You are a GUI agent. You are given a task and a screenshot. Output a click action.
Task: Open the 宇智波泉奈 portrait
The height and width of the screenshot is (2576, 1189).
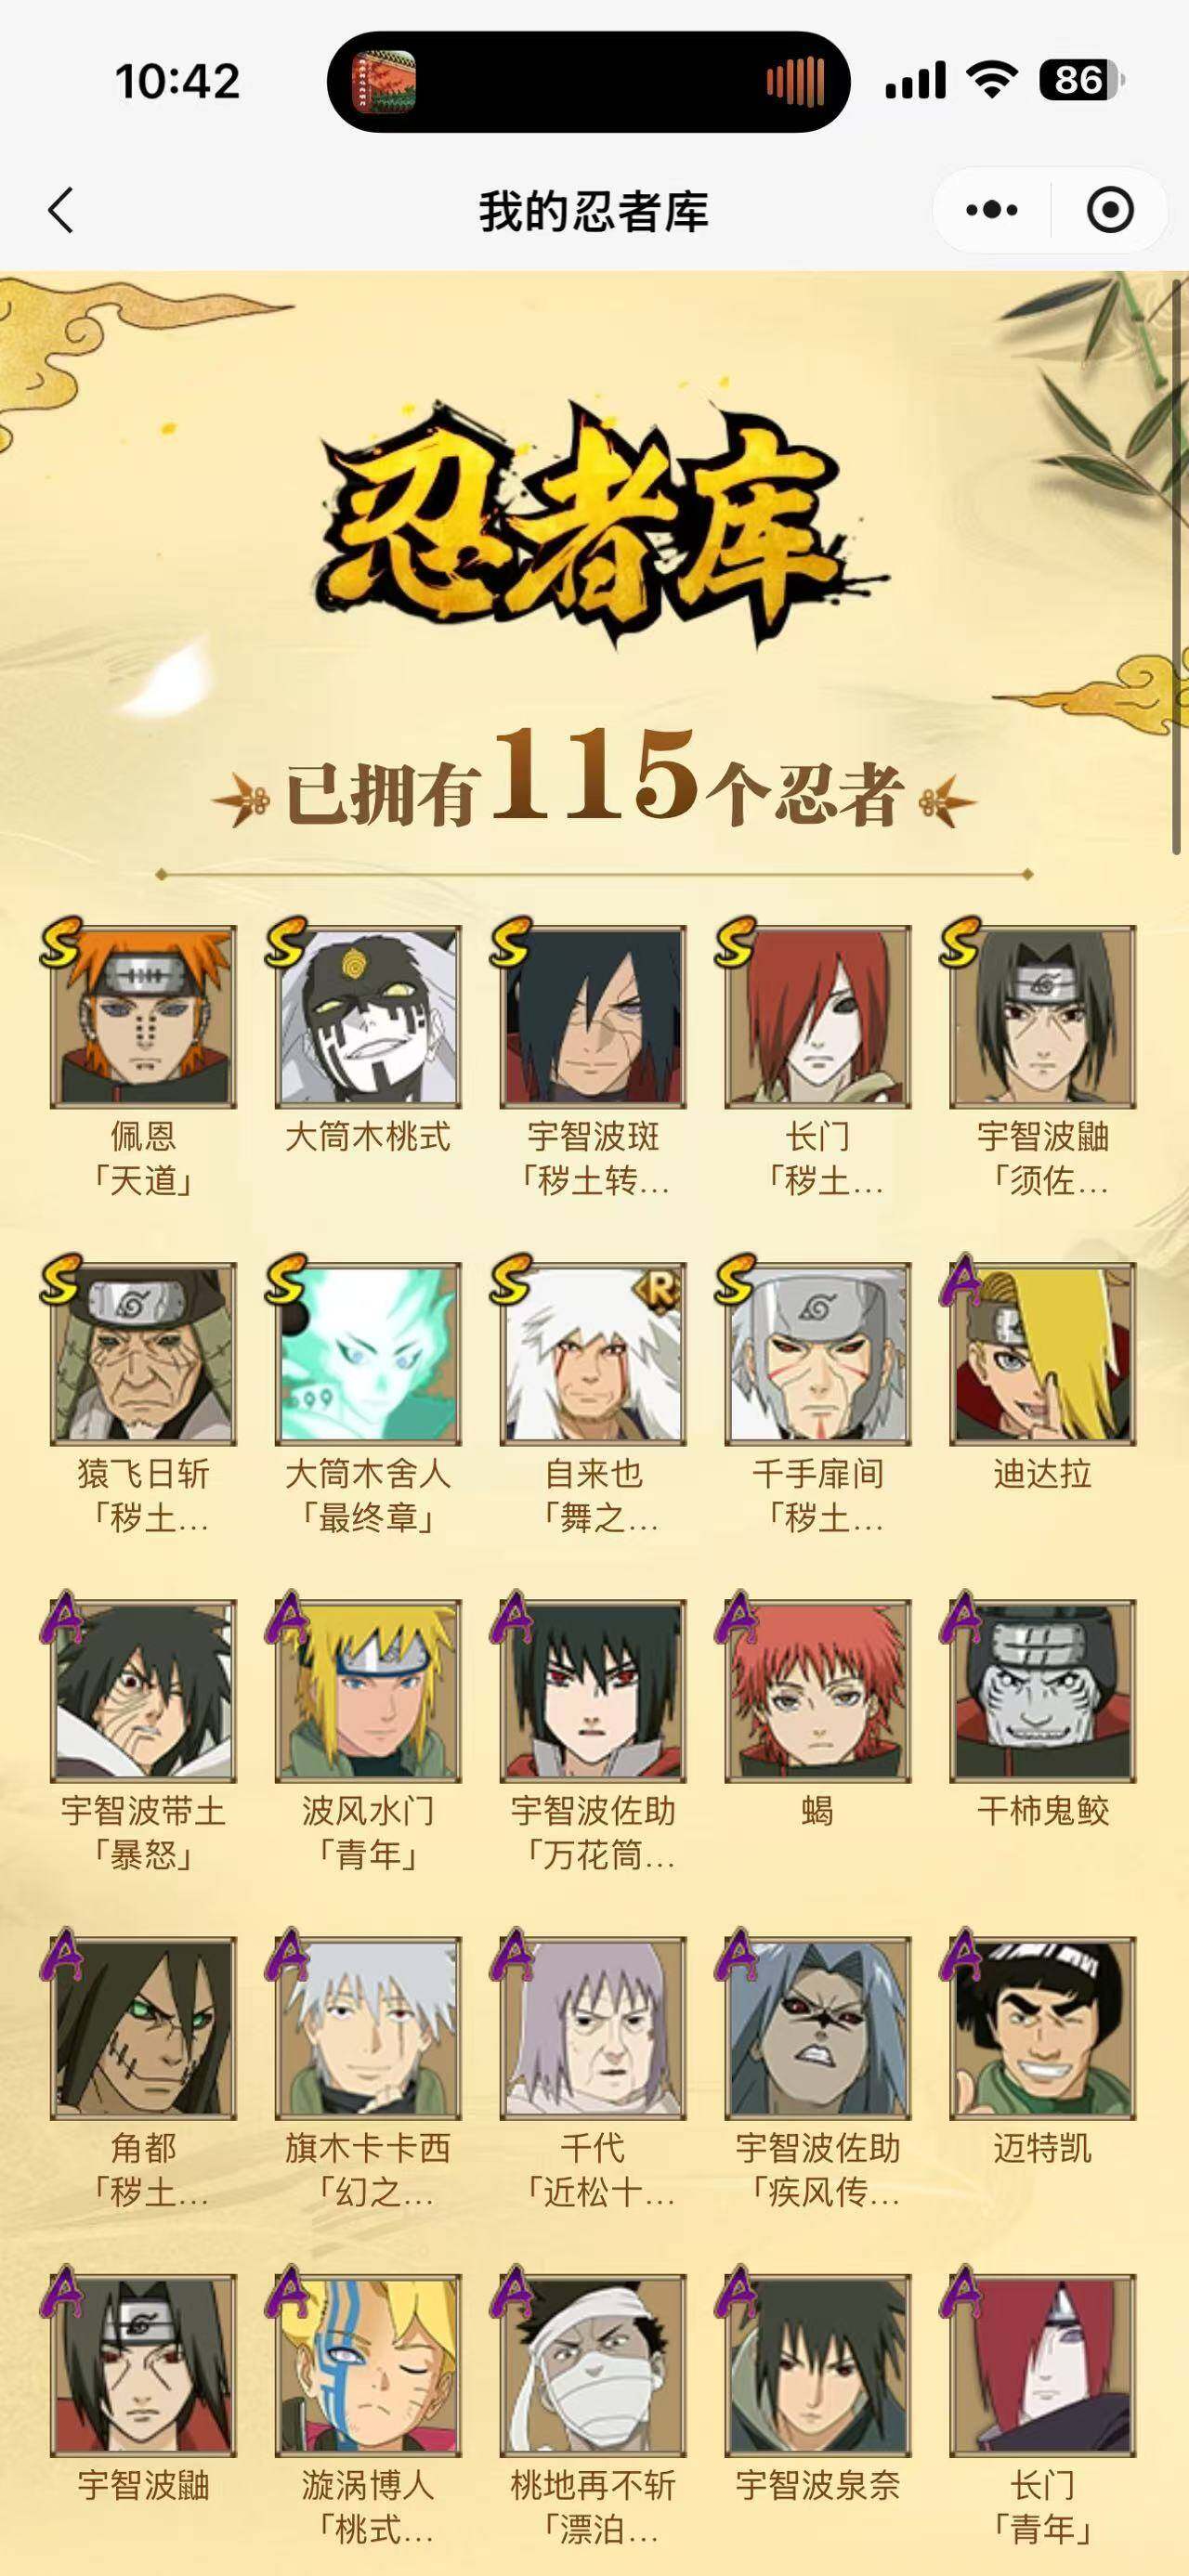coord(818,2364)
